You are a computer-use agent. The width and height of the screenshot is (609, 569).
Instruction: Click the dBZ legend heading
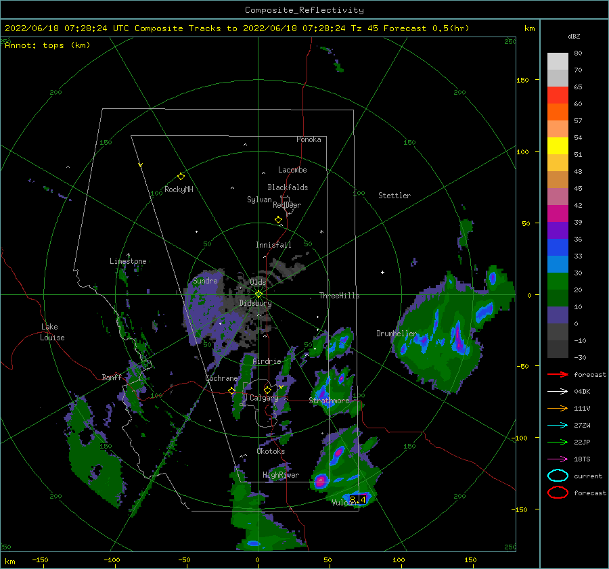[574, 37]
